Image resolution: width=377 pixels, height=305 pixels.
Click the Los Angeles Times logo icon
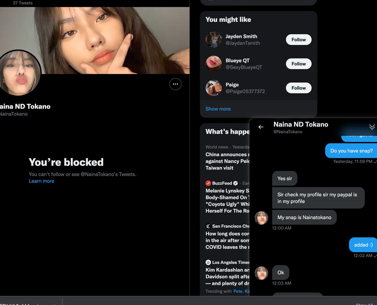(x=208, y=262)
